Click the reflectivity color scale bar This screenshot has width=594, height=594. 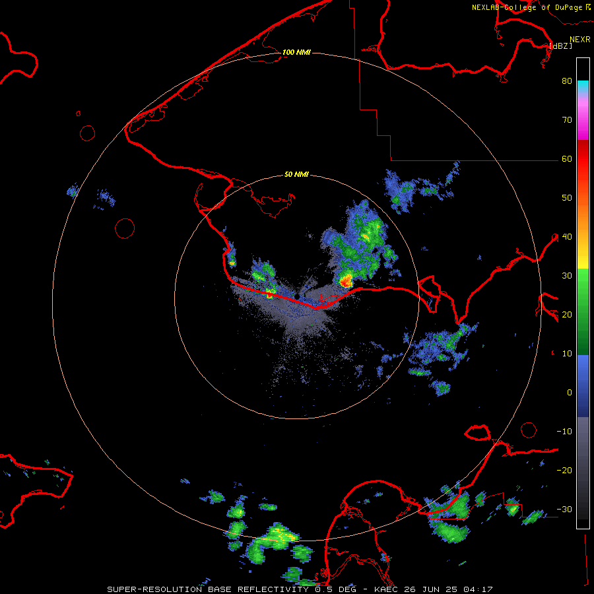pos(583,293)
